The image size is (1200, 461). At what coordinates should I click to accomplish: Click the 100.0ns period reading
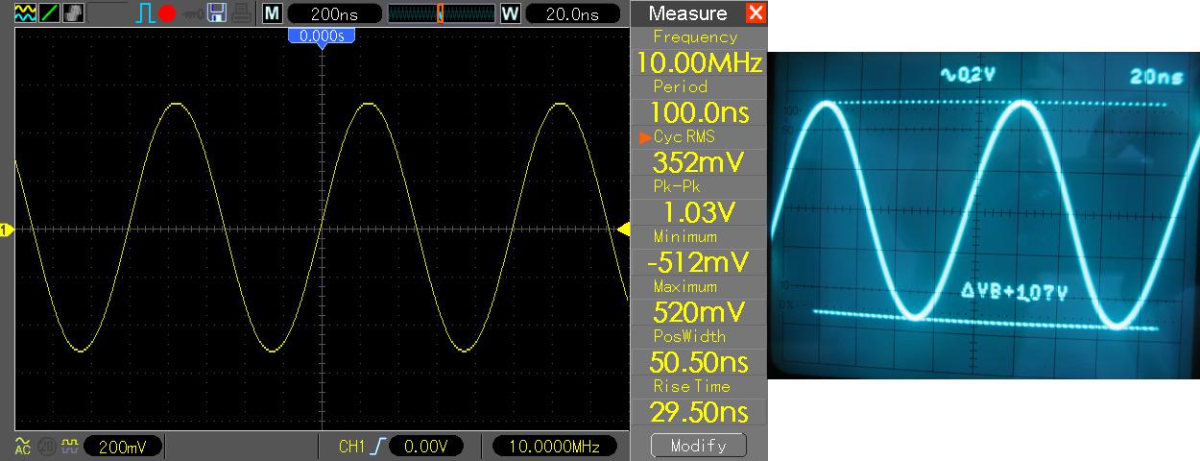698,112
